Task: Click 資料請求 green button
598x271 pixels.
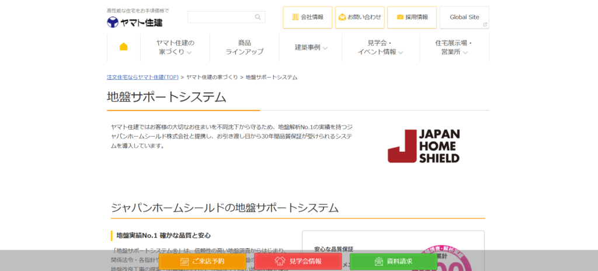Action: [393, 262]
